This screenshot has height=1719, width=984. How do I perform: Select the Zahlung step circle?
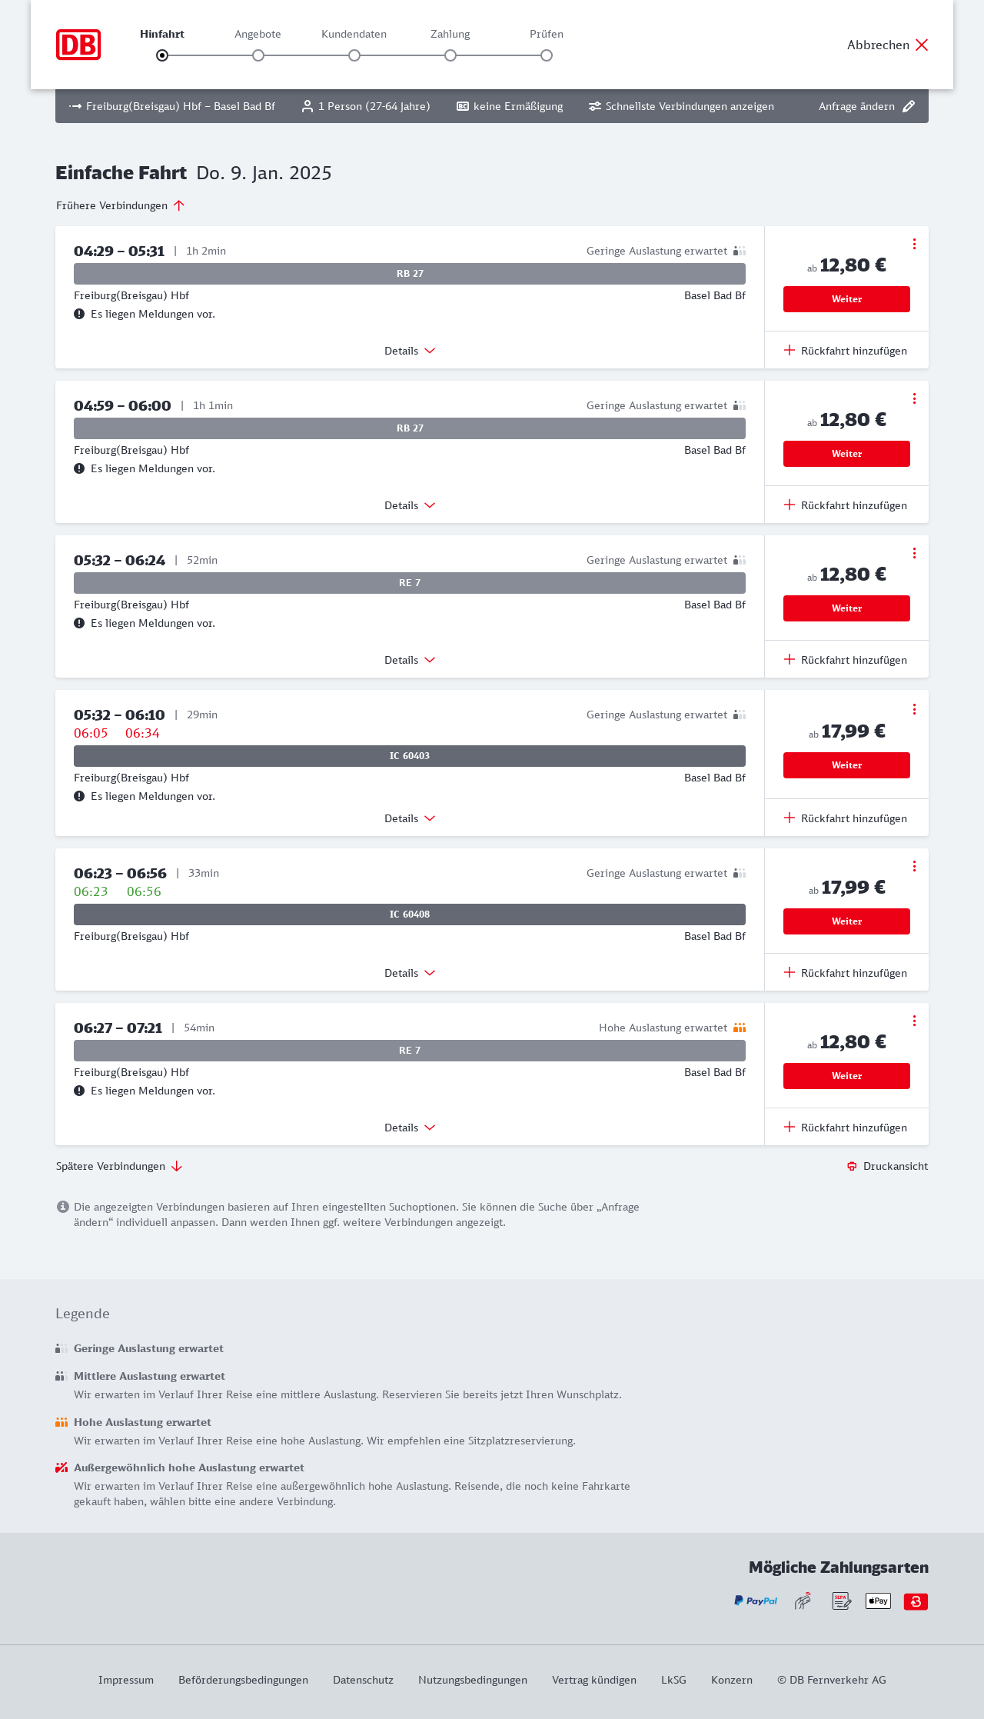tap(450, 55)
